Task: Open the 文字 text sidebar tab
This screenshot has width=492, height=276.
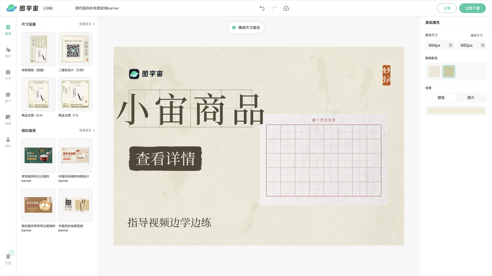Action: (x=8, y=75)
